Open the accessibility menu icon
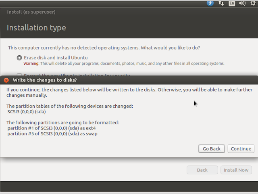 coord(210,3)
